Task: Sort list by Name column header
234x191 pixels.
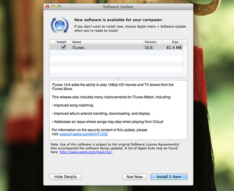Action: 107,42
